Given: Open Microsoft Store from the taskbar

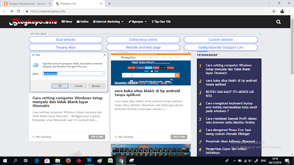Looking at the screenshot, I should click(x=47, y=161).
